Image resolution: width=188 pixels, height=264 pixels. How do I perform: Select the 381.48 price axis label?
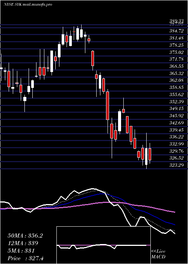176,38
